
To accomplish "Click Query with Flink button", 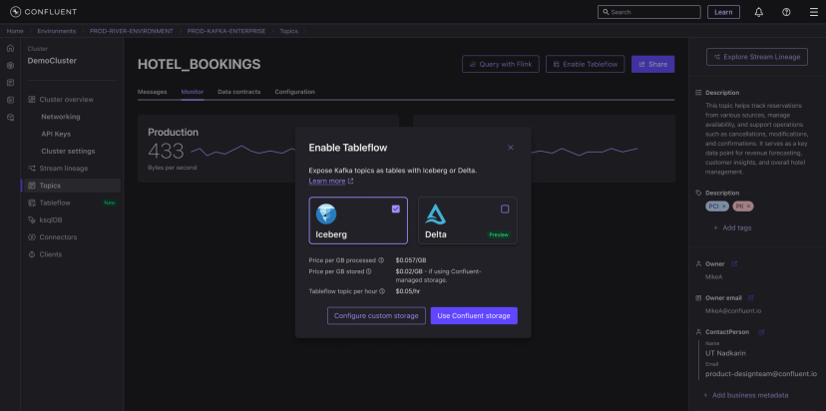I will [x=501, y=64].
